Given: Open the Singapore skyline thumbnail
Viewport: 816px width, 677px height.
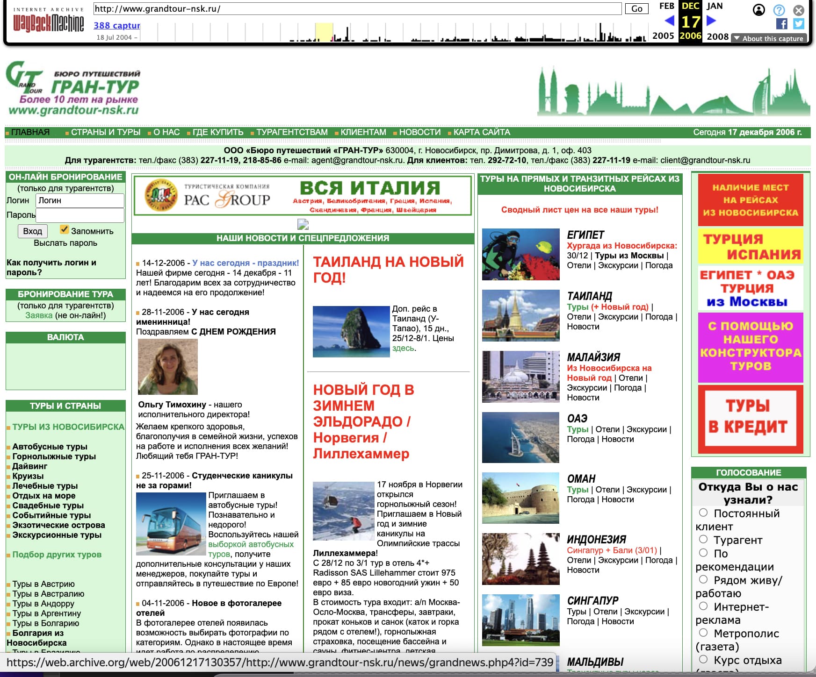Looking at the screenshot, I should tap(520, 620).
